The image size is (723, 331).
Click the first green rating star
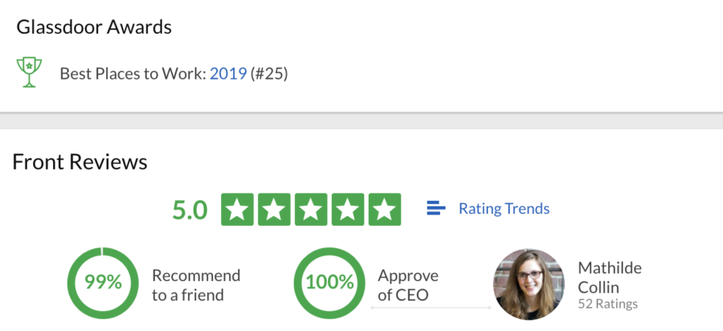238,210
